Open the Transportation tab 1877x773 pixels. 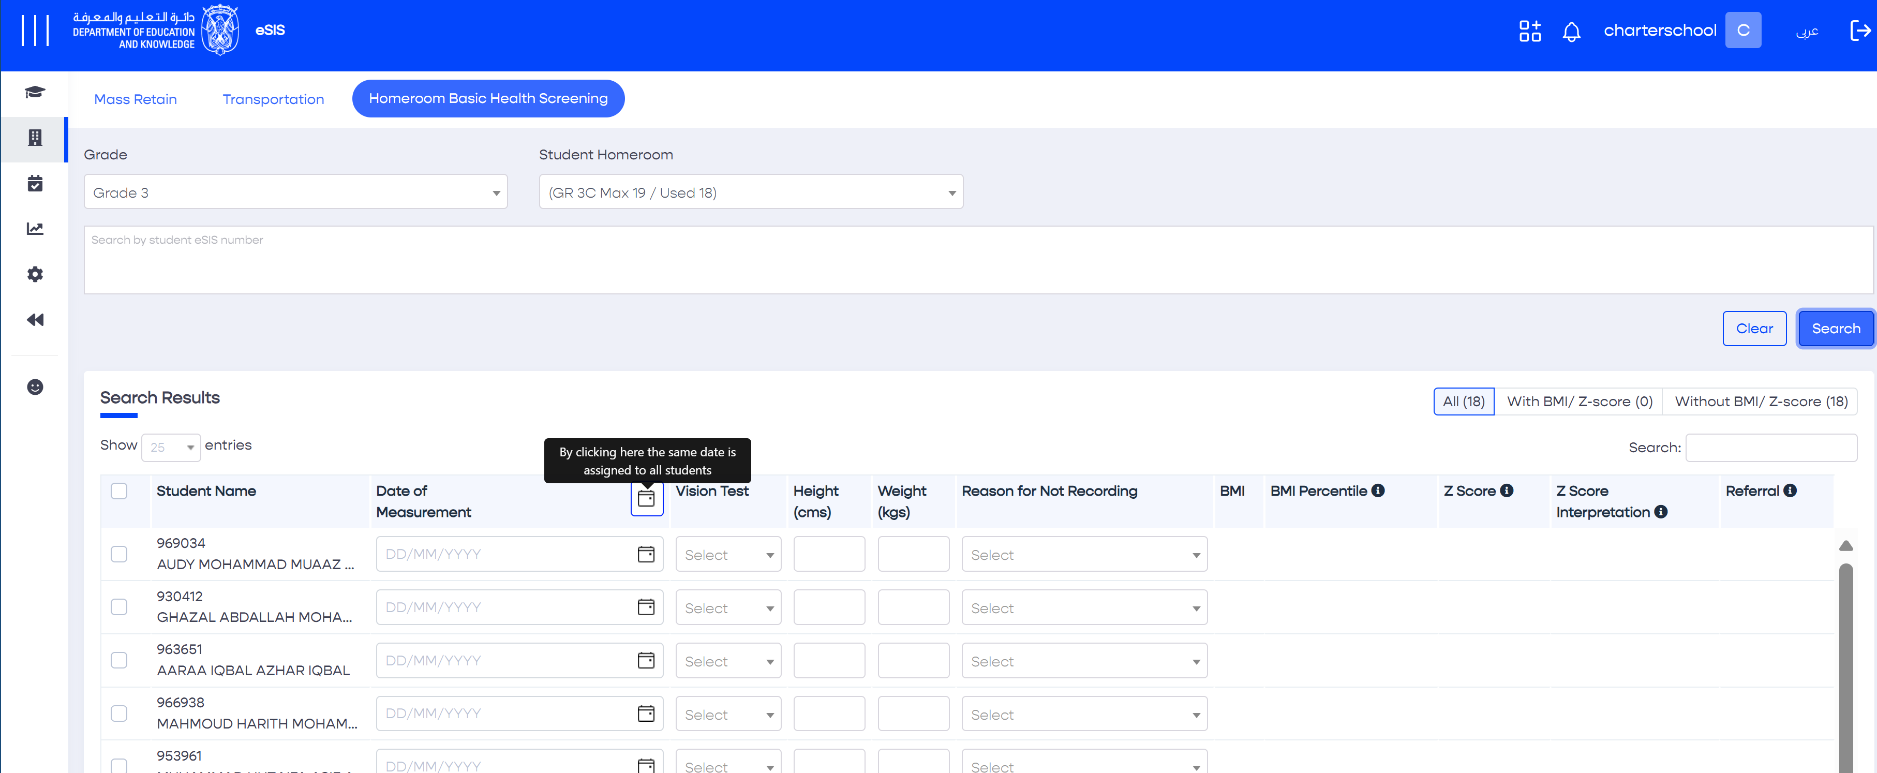[273, 99]
